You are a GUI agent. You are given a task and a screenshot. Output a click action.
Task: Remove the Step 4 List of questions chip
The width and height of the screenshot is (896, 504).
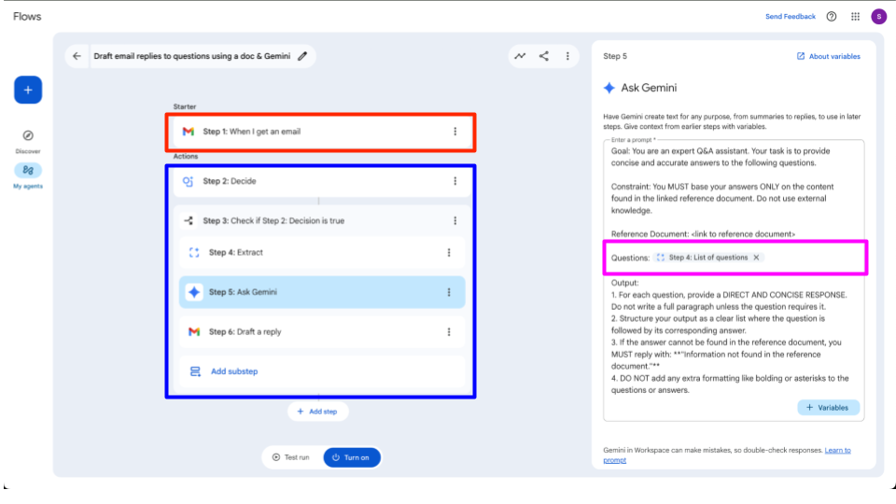(x=757, y=258)
